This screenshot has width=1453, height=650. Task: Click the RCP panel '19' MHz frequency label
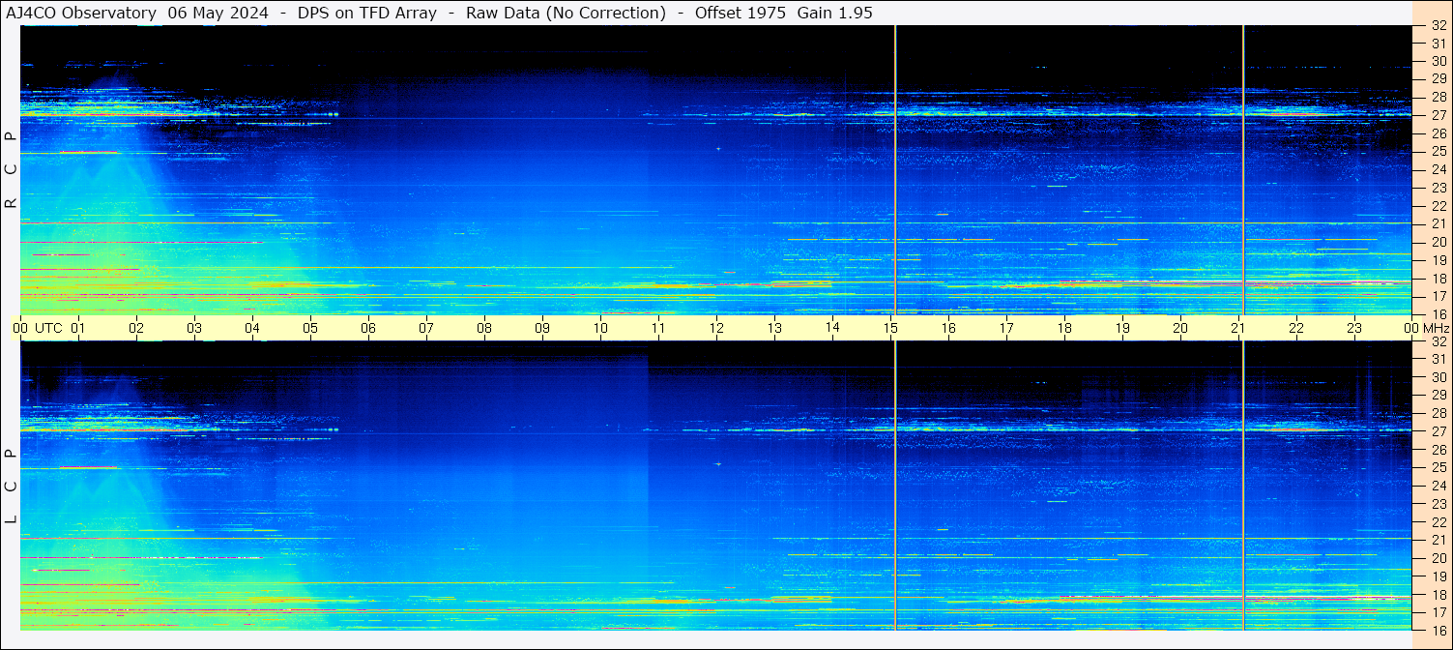tap(1438, 260)
